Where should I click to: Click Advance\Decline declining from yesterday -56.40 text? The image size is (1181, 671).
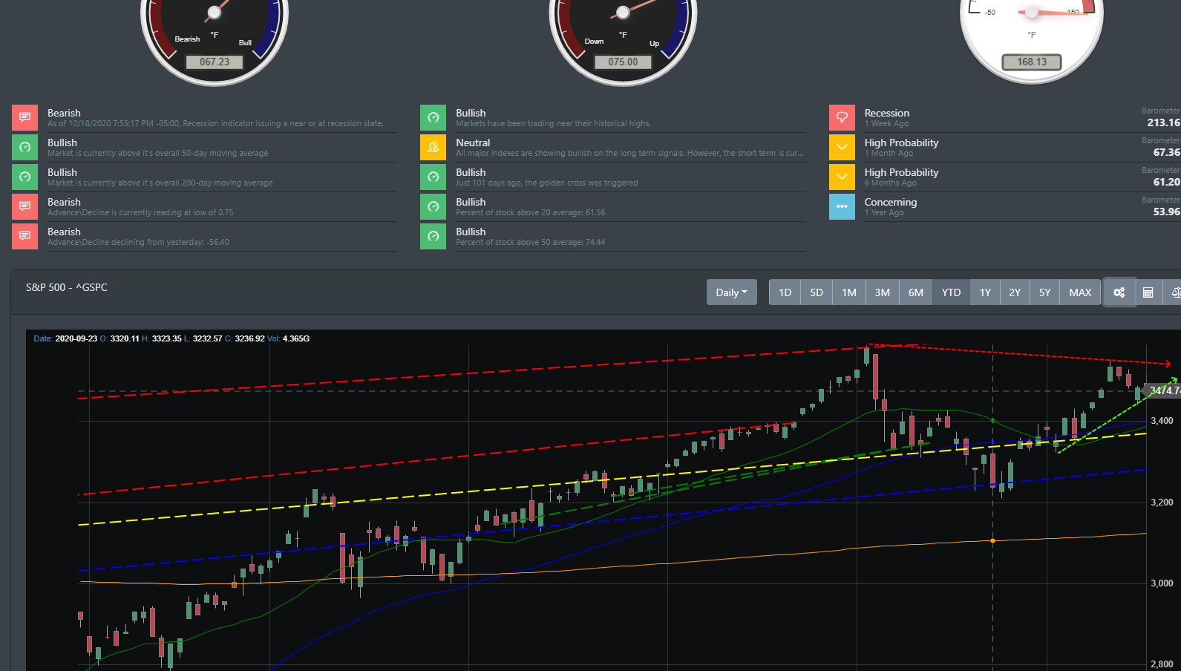click(x=138, y=242)
